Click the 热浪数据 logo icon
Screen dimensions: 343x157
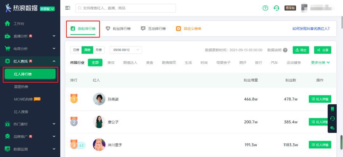8,8
